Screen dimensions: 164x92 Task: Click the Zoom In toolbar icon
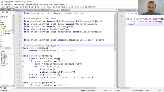click(42, 7)
